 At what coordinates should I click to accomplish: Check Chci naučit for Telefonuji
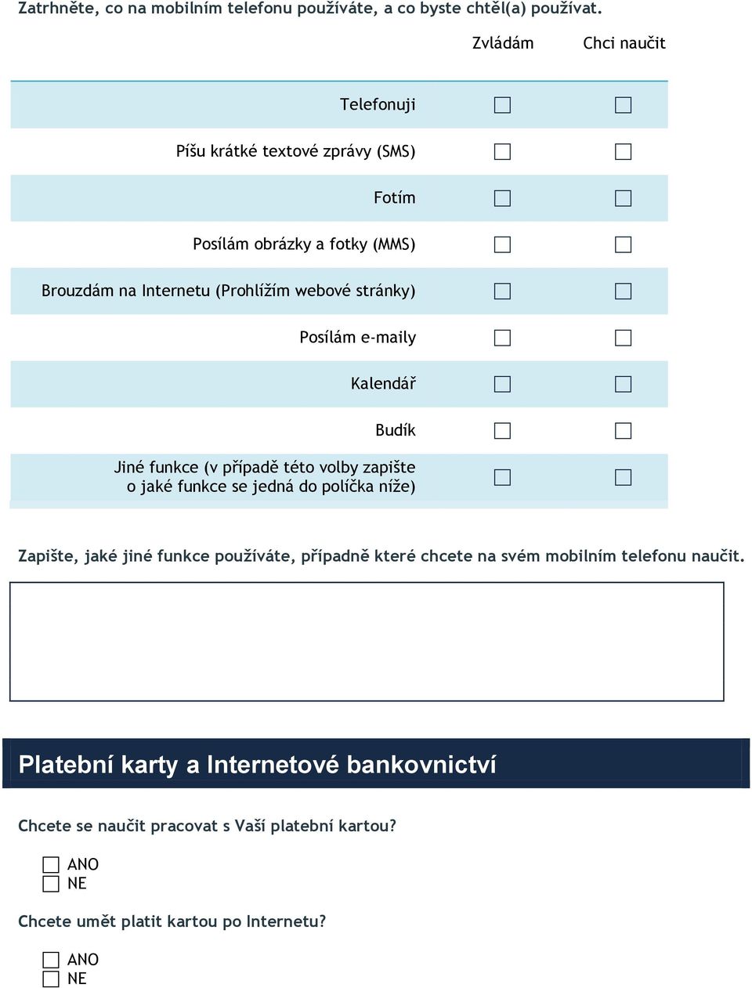coord(623,105)
